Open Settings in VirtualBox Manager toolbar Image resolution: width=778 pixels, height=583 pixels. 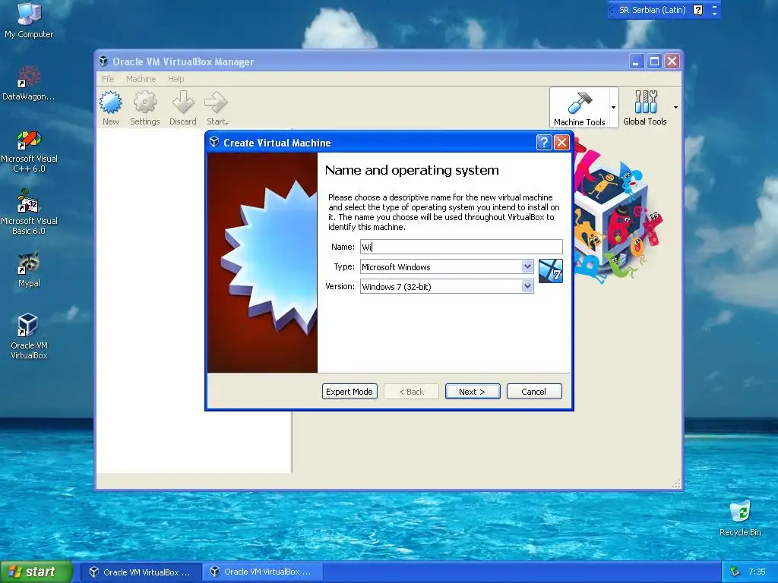coord(145,108)
